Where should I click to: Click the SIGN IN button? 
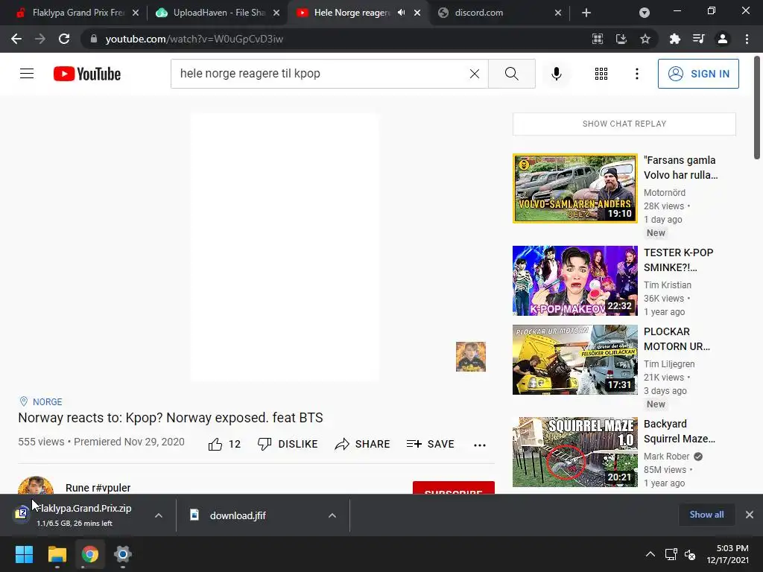pos(698,74)
